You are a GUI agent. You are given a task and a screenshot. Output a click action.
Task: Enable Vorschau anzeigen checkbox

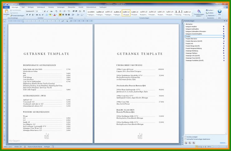tap(185, 137)
